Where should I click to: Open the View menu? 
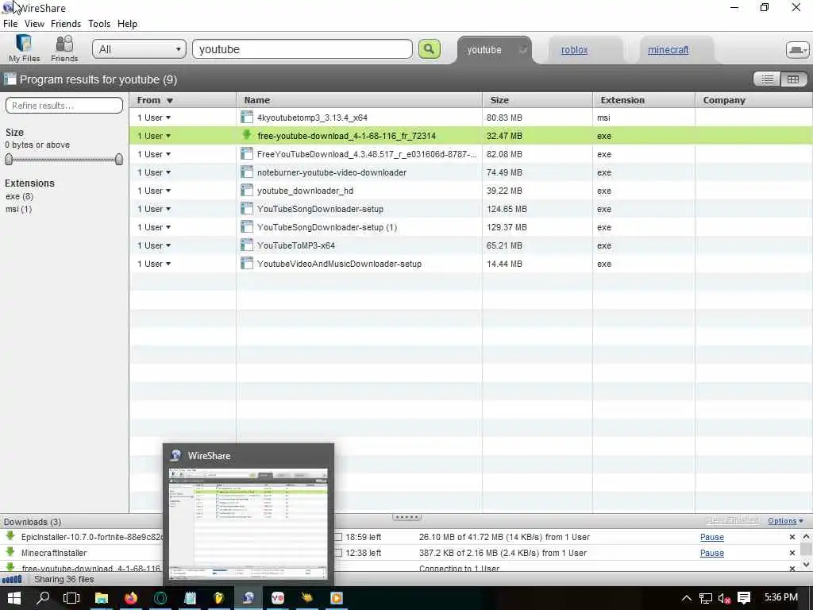[34, 24]
